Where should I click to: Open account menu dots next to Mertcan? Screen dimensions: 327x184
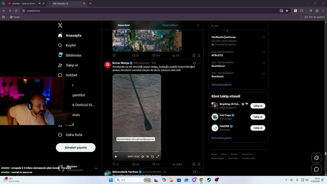pyautogui.click(x=96, y=168)
